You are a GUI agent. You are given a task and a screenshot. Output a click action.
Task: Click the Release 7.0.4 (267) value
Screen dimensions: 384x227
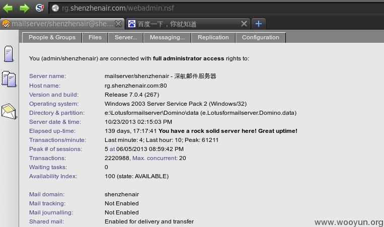(132, 95)
